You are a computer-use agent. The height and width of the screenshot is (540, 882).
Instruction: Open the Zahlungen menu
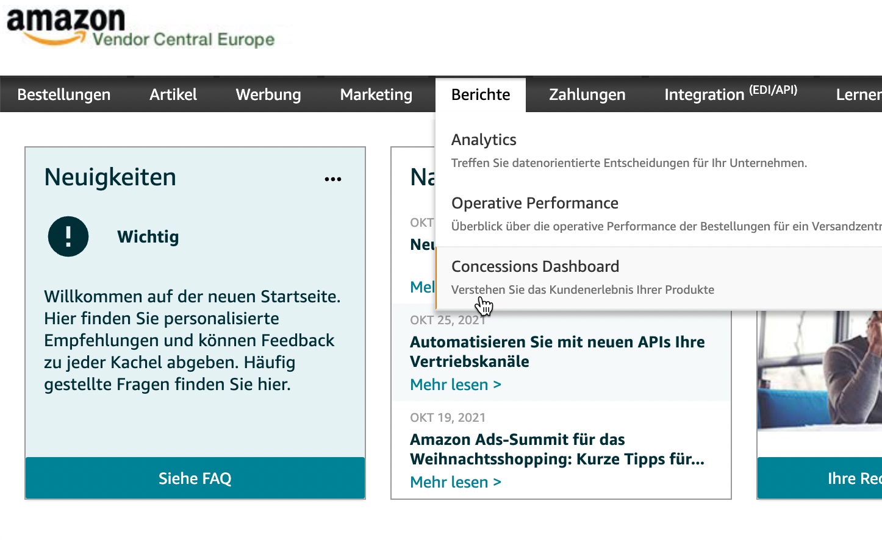point(587,94)
